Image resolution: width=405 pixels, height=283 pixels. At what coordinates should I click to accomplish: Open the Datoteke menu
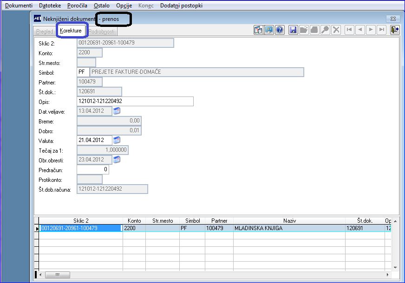click(x=50, y=6)
